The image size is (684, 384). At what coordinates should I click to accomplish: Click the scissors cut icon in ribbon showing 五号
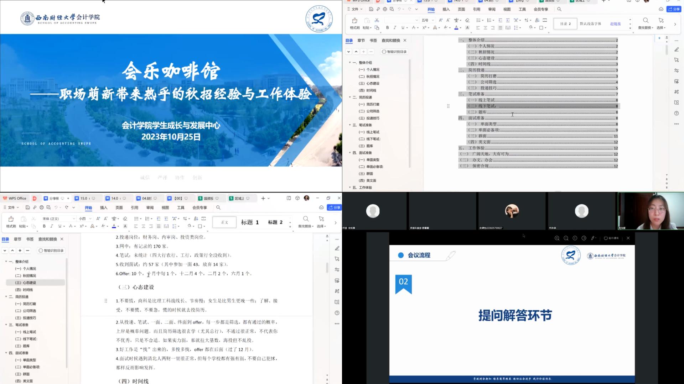(377, 20)
